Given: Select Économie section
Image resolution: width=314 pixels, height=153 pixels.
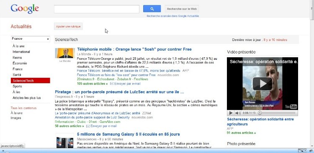Looking at the screenshot, I should pos(20,63).
